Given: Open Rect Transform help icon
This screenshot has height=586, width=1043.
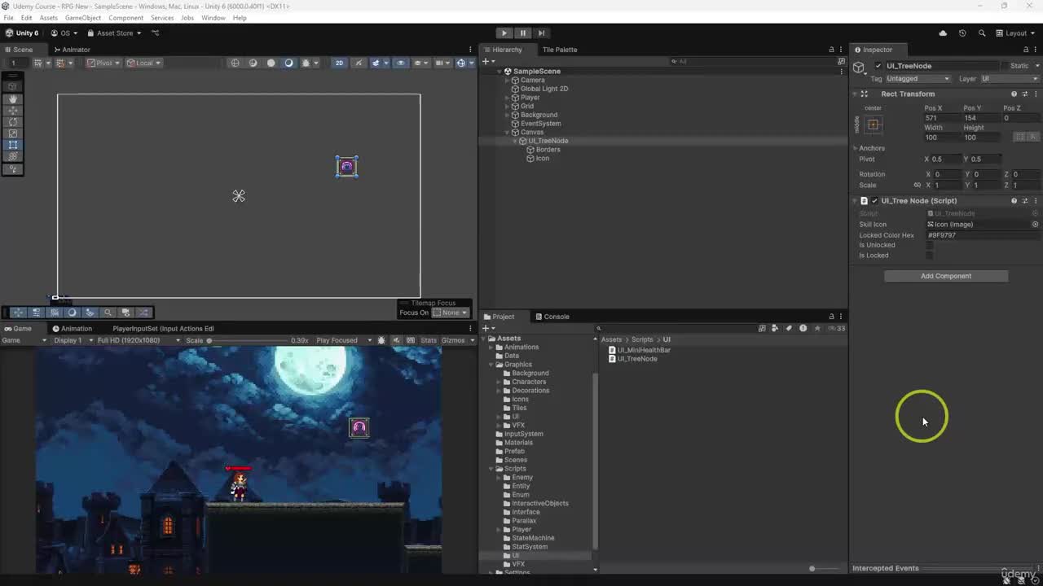Looking at the screenshot, I should coord(1014,94).
